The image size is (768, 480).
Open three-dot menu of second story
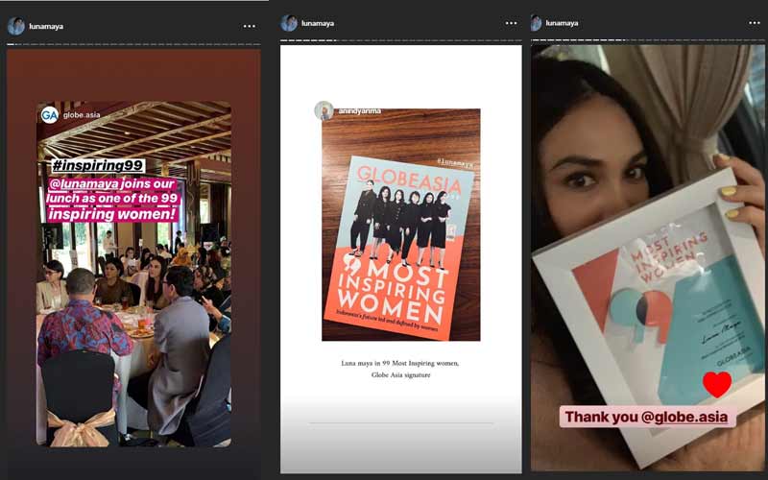click(511, 23)
